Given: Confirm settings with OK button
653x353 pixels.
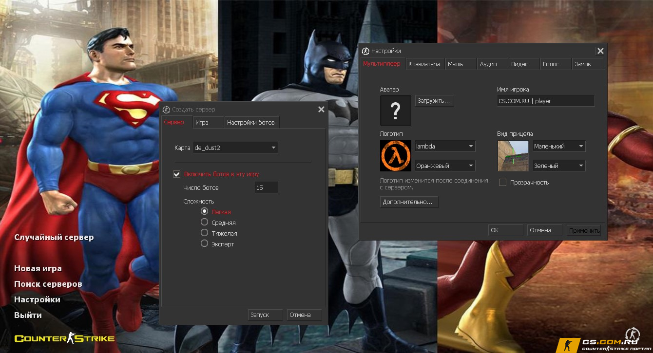Looking at the screenshot, I should click(505, 230).
